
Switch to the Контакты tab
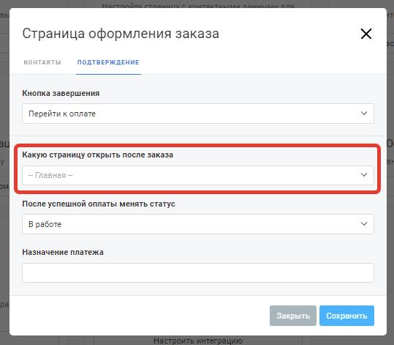tap(42, 62)
